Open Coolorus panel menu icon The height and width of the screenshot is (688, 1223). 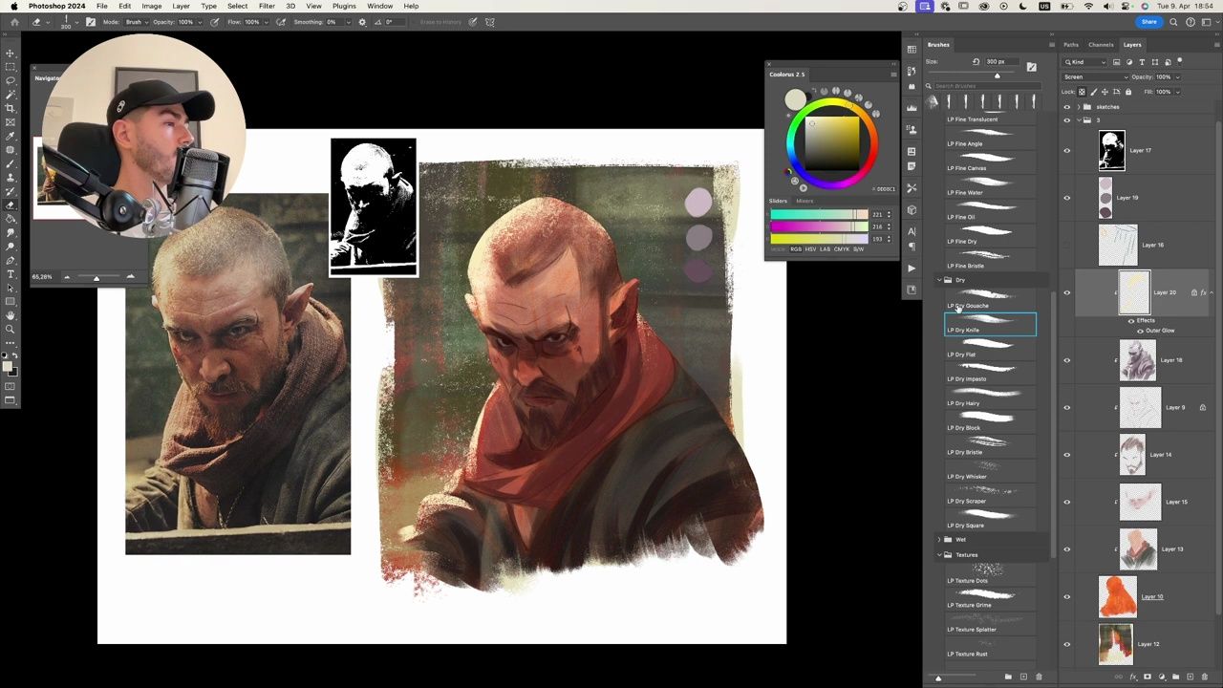point(893,74)
